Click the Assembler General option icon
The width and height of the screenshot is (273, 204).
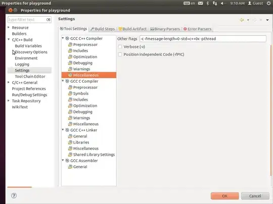70,167
